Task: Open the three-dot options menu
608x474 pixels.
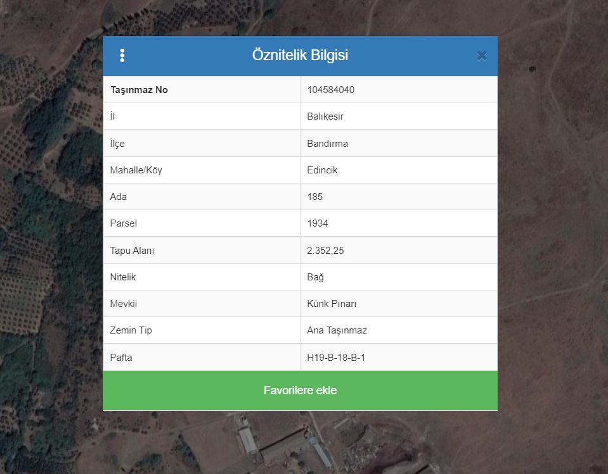Action: coord(122,56)
